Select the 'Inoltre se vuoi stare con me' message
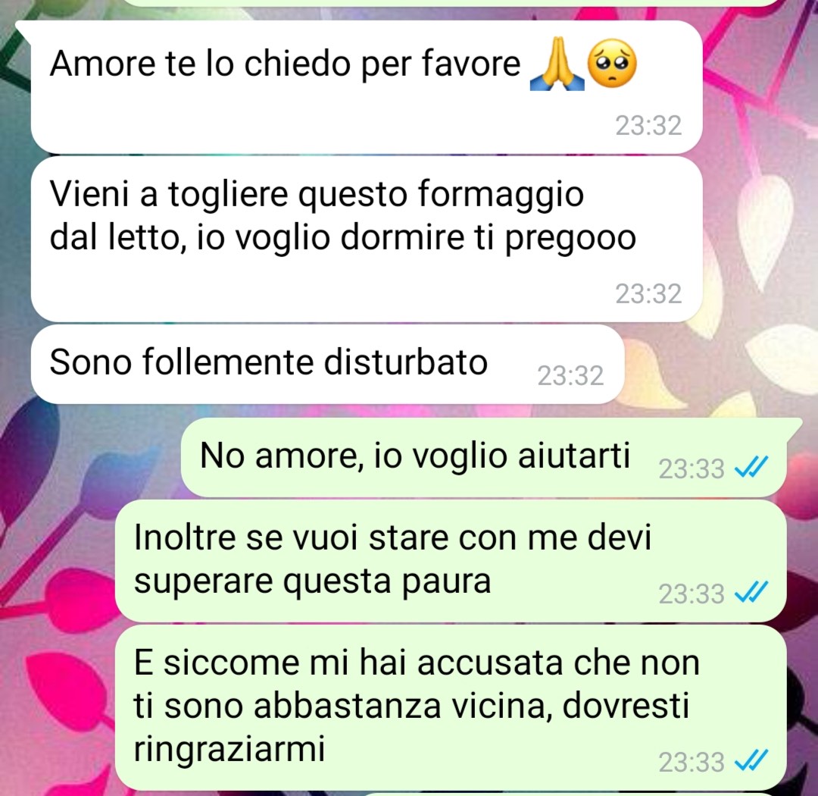 click(451, 560)
